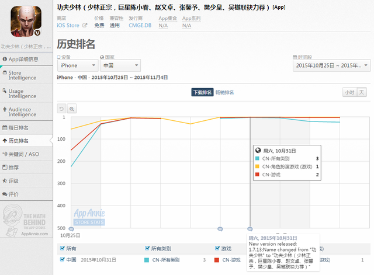This screenshot has width=374, height=275.
Task: Open the 推荐 featured page
Action: click(26, 168)
